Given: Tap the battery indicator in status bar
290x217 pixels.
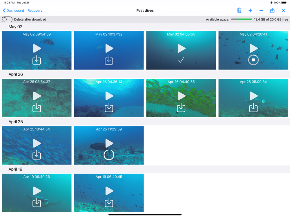Looking at the screenshot, I should coord(284,3).
